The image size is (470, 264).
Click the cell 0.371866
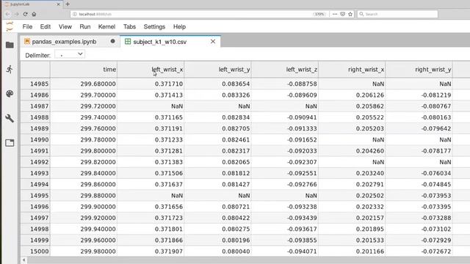pos(151,240)
